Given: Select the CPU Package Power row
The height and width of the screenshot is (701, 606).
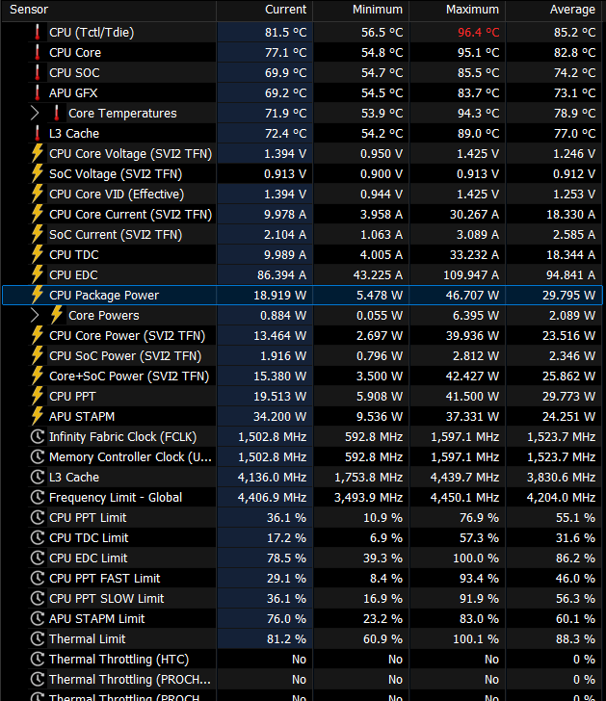Looking at the screenshot, I should [x=303, y=295].
